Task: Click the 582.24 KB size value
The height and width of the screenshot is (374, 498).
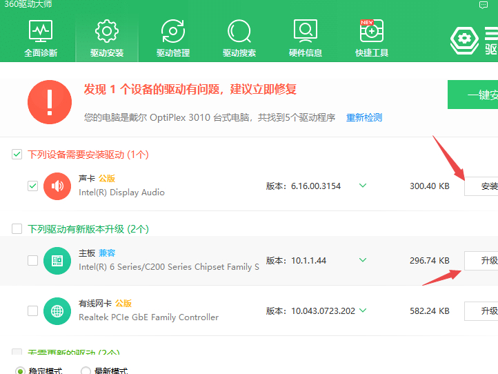Action: pos(430,311)
